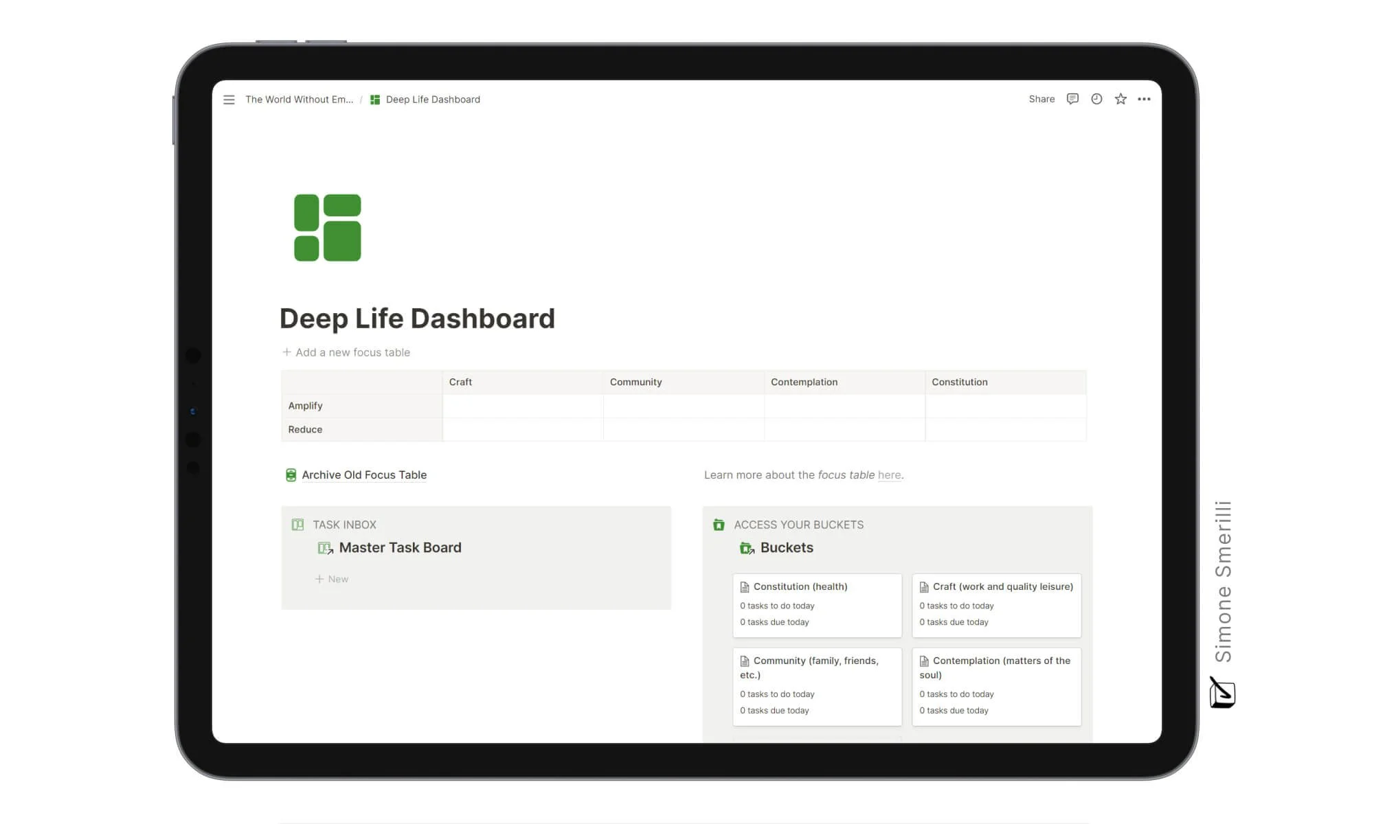Go to The World Without Em... breadcrumb
Image resolution: width=1374 pixels, height=824 pixels.
pos(299,100)
